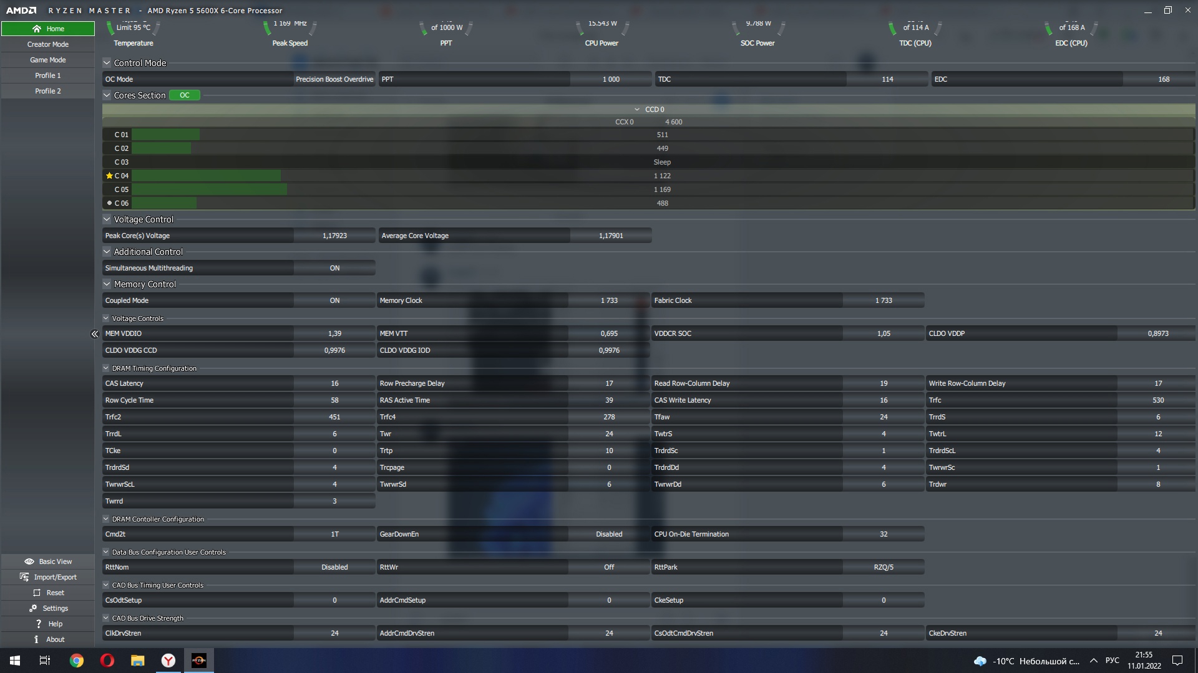Collapse the Control Mode section
This screenshot has width=1198, height=673.
point(107,63)
